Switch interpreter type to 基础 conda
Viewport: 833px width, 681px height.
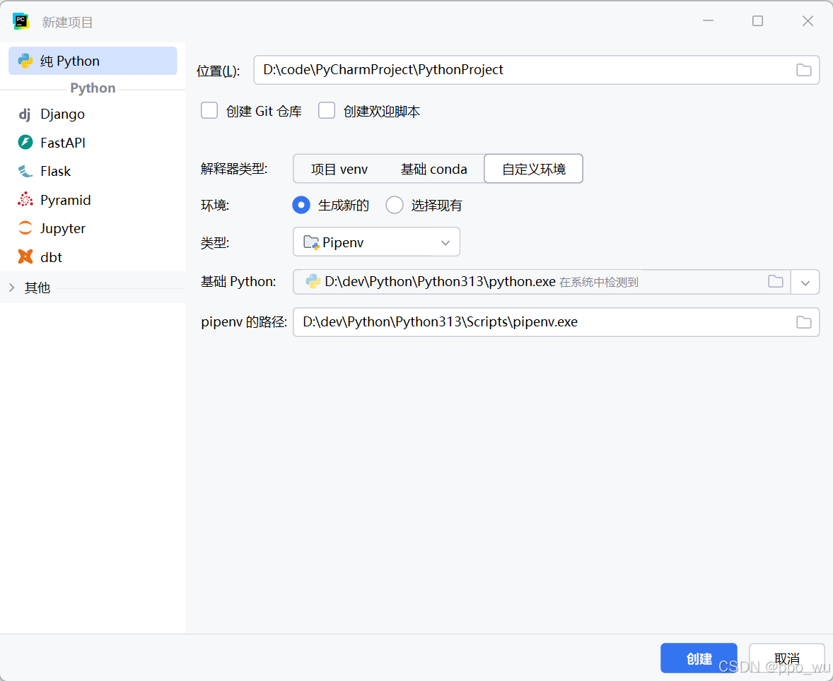[433, 169]
